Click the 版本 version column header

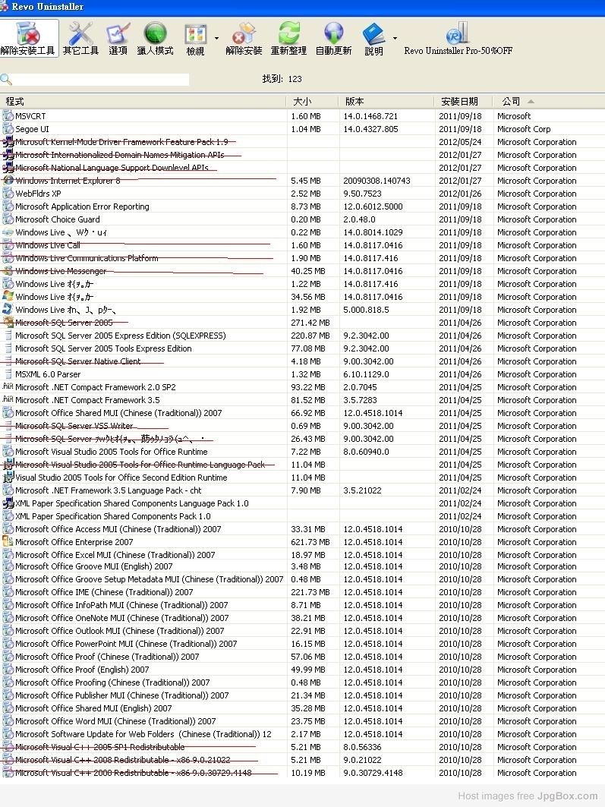354,101
